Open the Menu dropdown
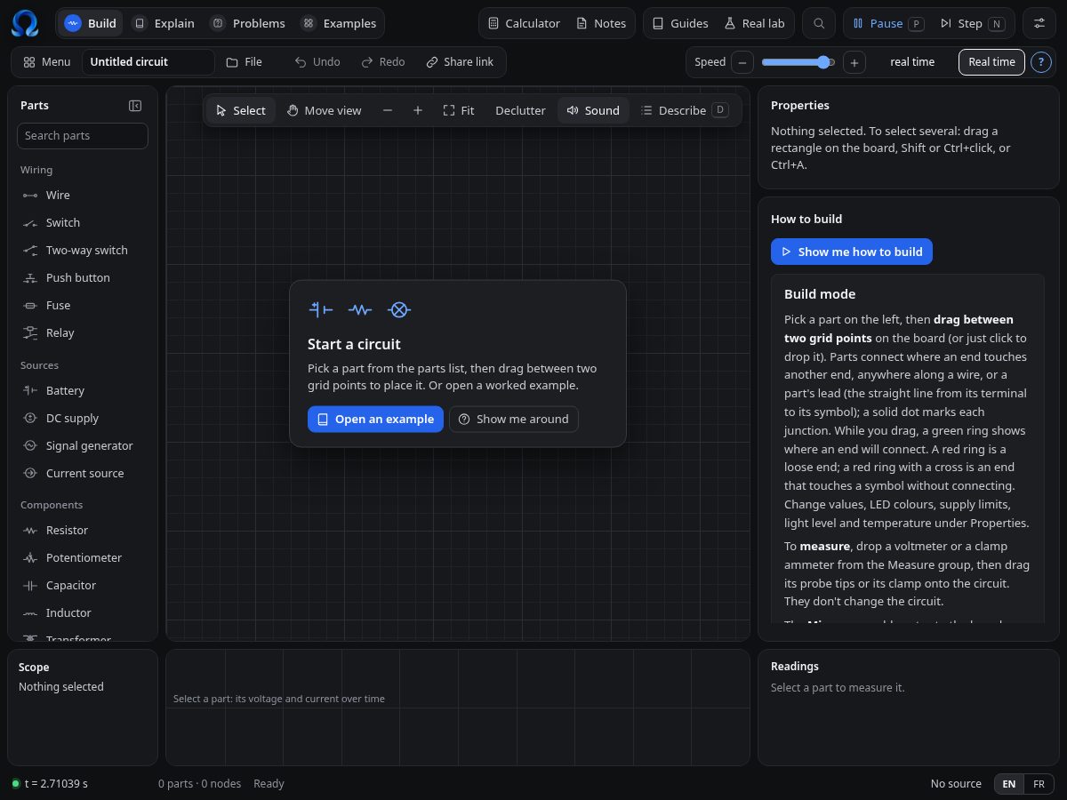1067x800 pixels. tap(47, 61)
